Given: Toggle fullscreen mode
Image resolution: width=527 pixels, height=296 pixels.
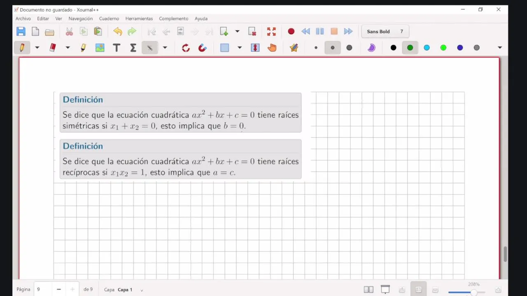Looking at the screenshot, I should [x=271, y=32].
